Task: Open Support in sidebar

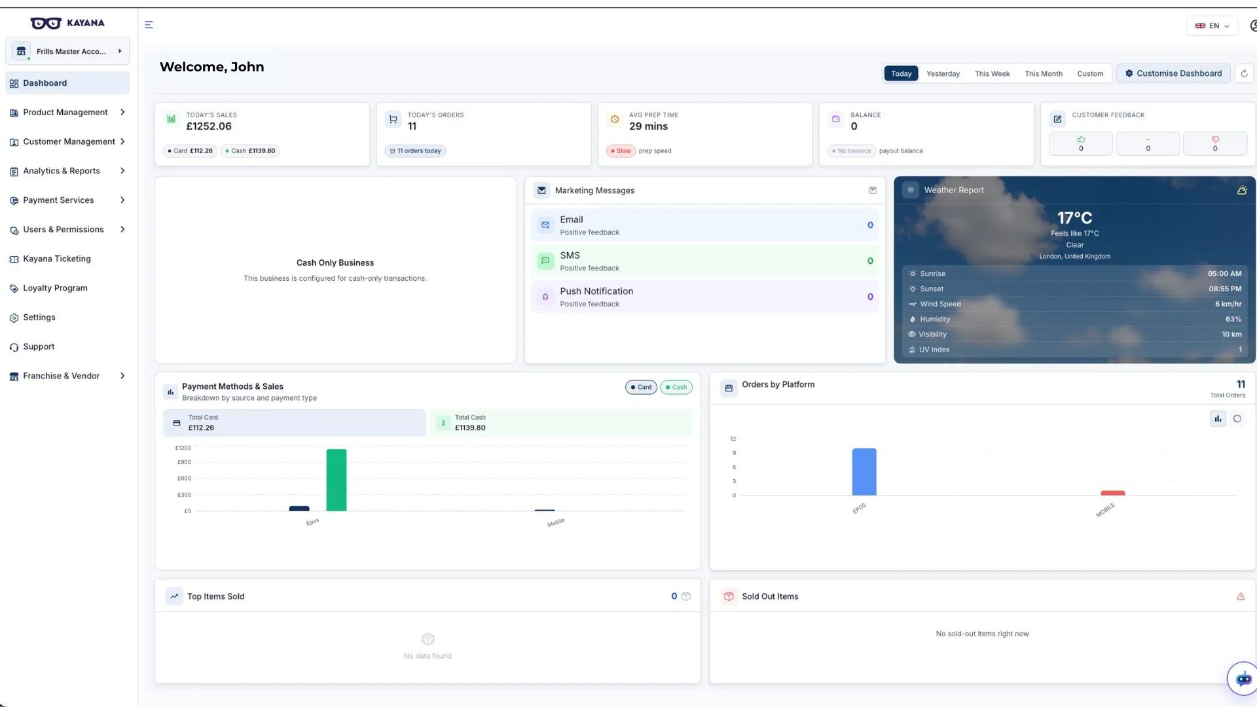Action: pos(67,347)
